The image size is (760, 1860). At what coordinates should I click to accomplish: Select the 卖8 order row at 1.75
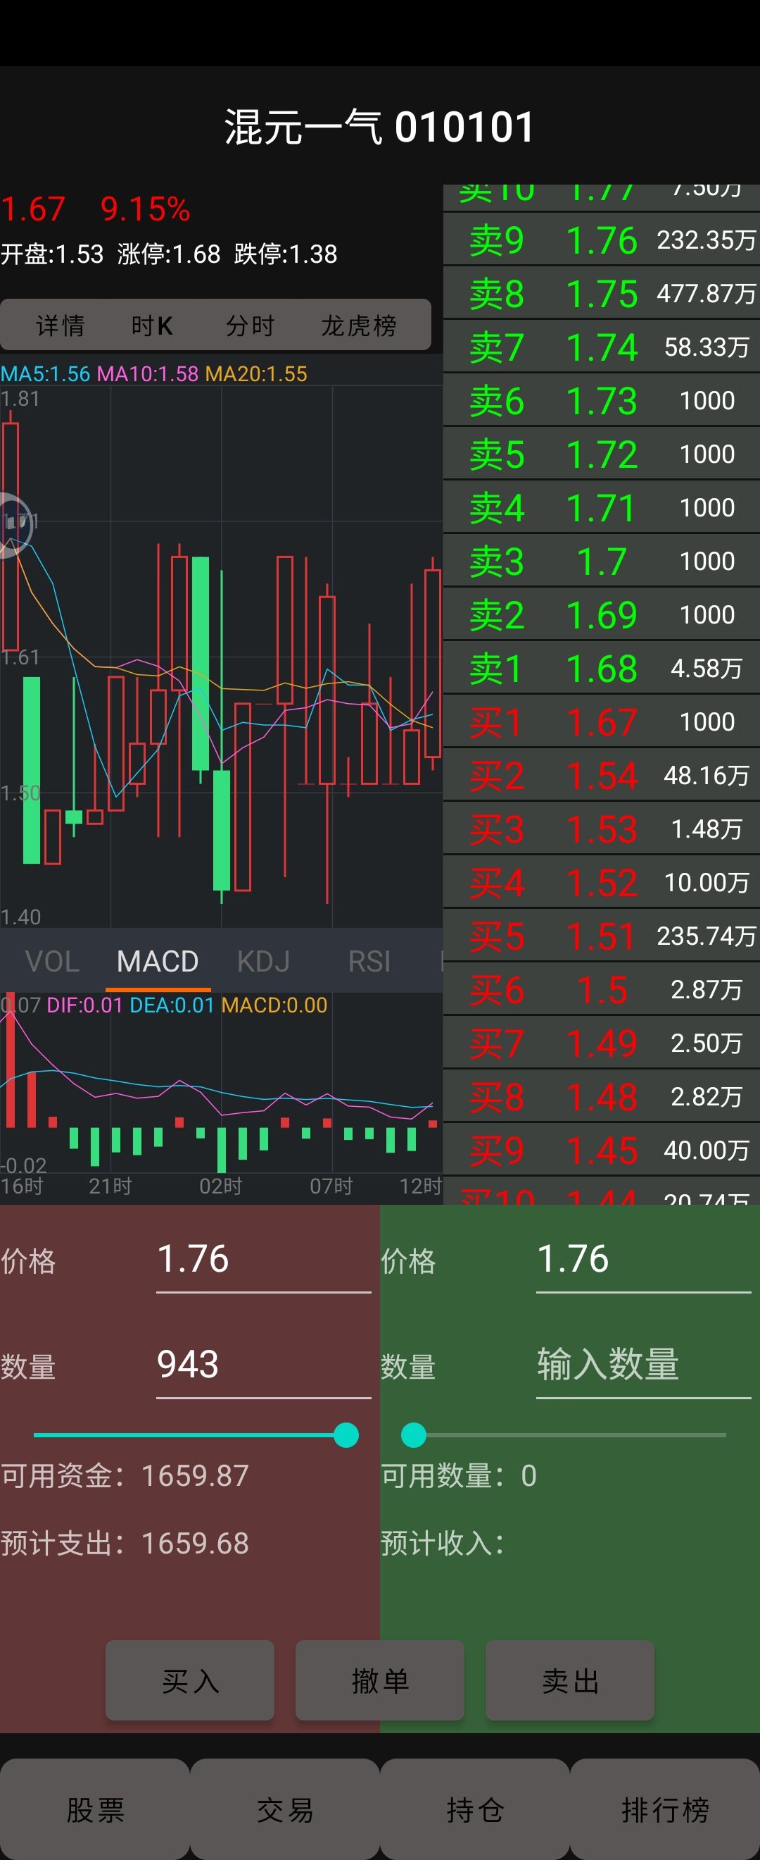pos(602,293)
